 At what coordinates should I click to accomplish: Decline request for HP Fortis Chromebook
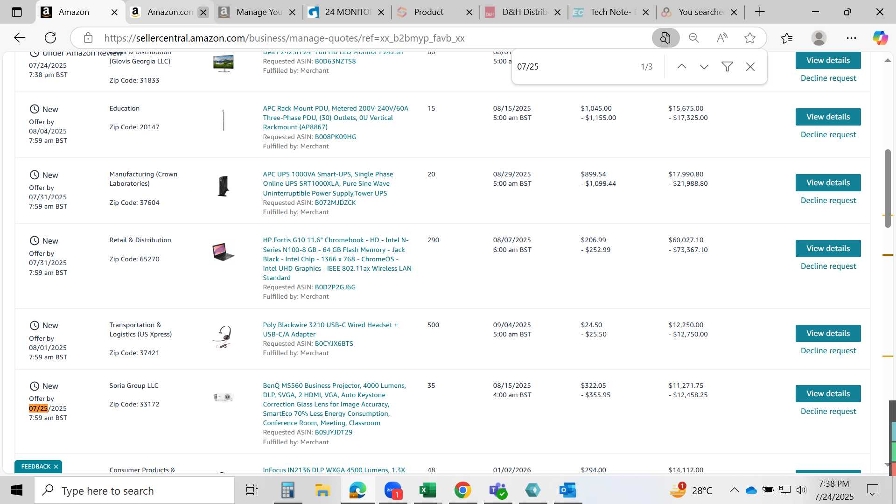coord(828,266)
